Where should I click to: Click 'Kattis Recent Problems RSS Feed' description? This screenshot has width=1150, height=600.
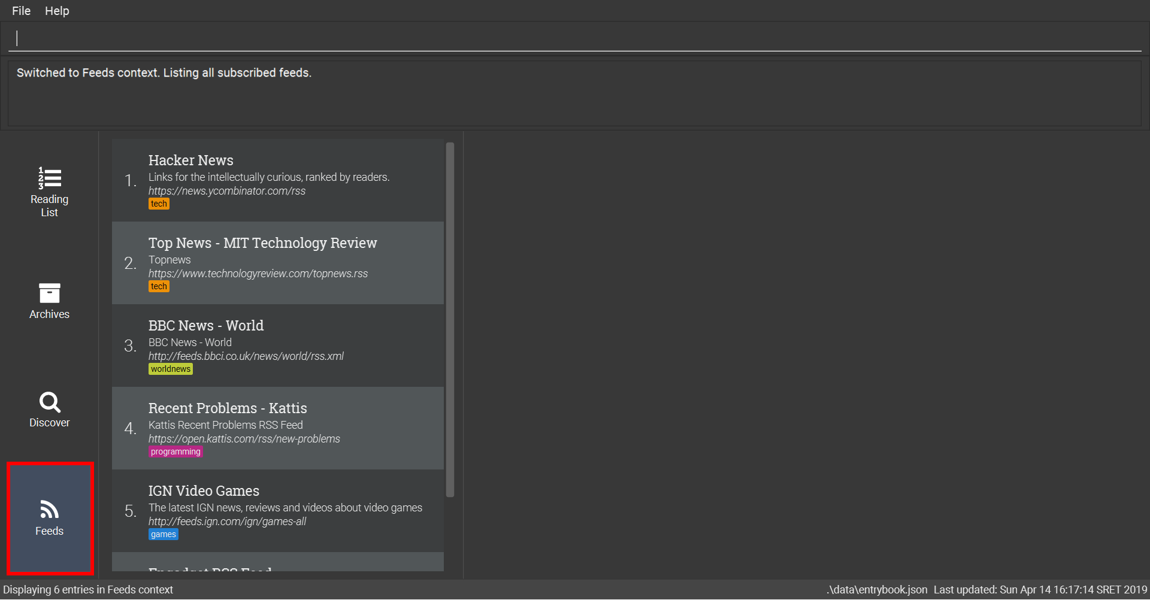coord(226,425)
